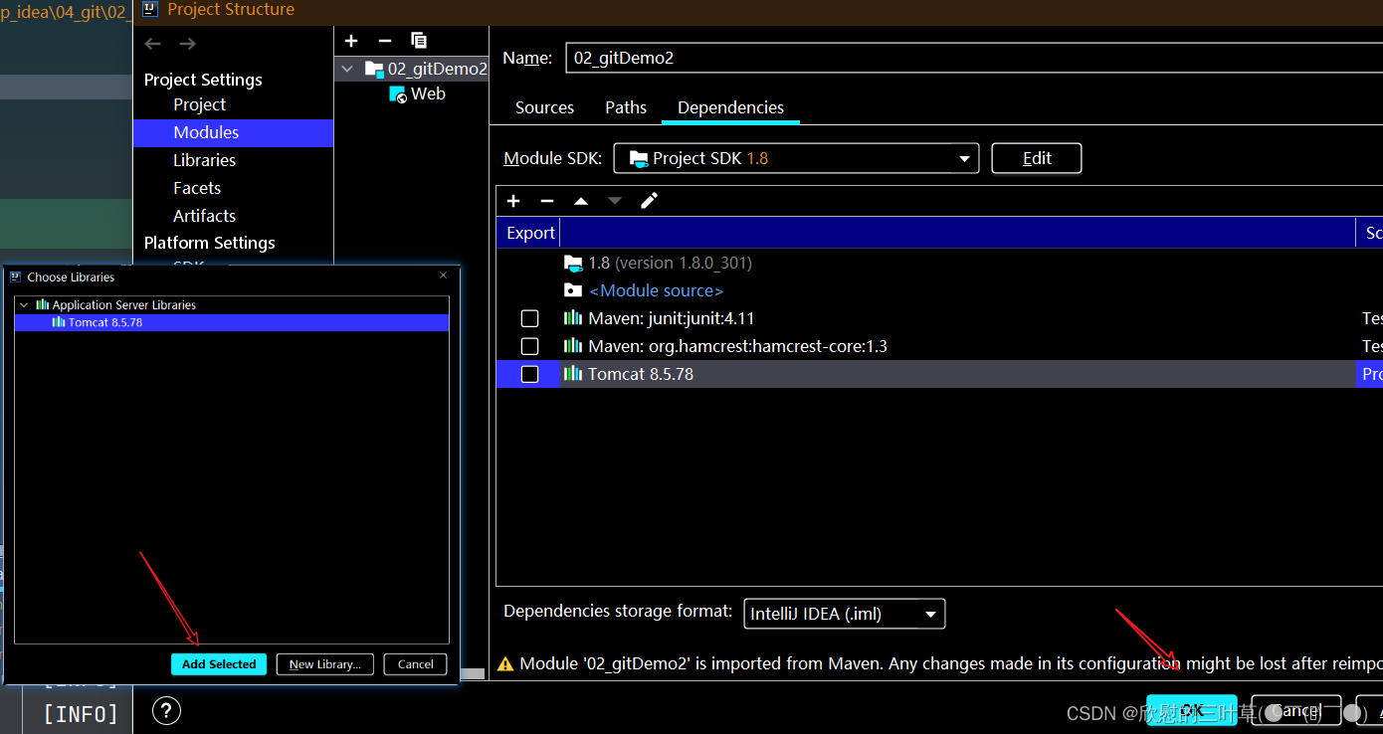Toggle export checkbox for Maven junit:junit:4.11
This screenshot has height=734, width=1383.
[x=530, y=318]
